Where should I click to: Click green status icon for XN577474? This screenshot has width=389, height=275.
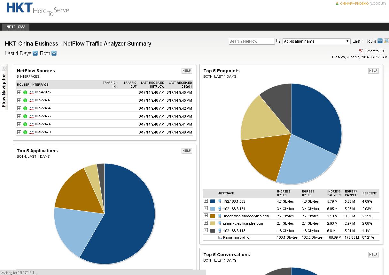[25, 124]
